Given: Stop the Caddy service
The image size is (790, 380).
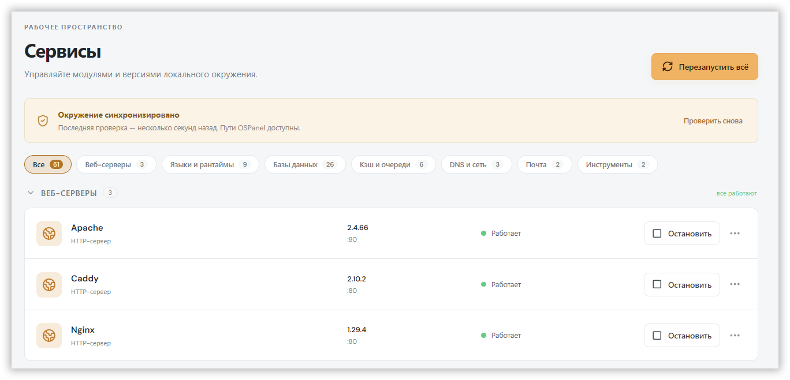Looking at the screenshot, I should [x=682, y=284].
